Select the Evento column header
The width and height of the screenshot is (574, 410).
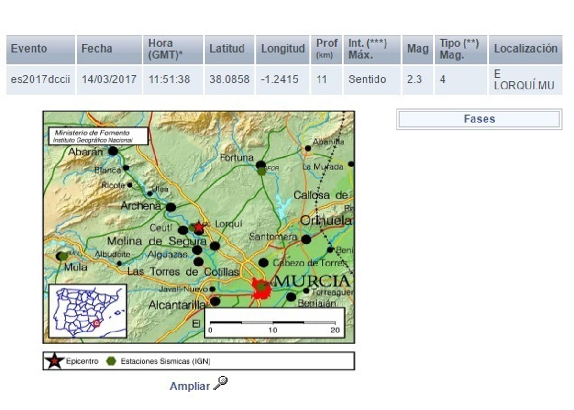[x=40, y=49]
